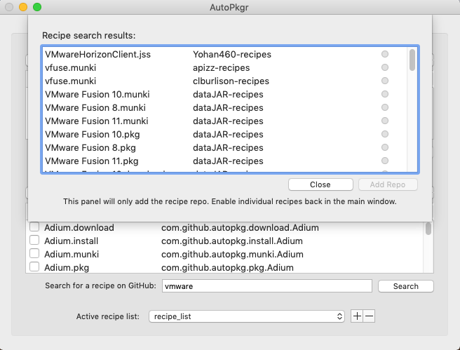Close the recipe search results panel
The image size is (460, 350).
[x=320, y=184]
